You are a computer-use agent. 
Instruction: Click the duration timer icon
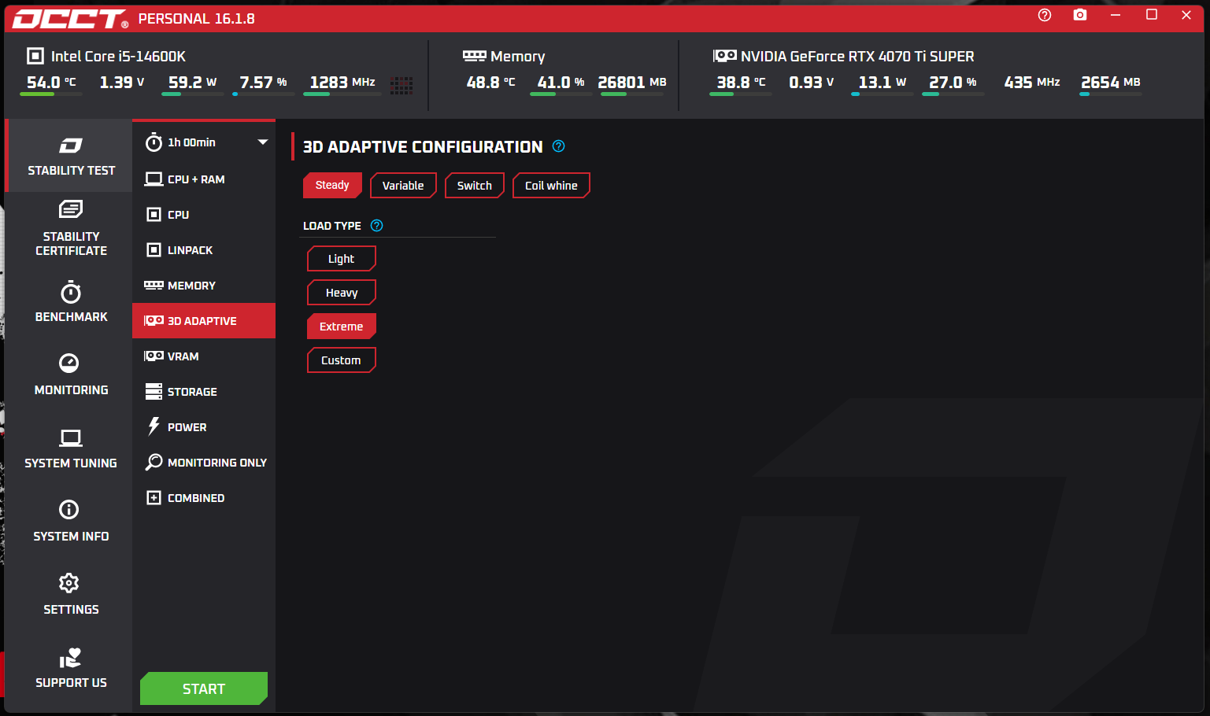(154, 142)
